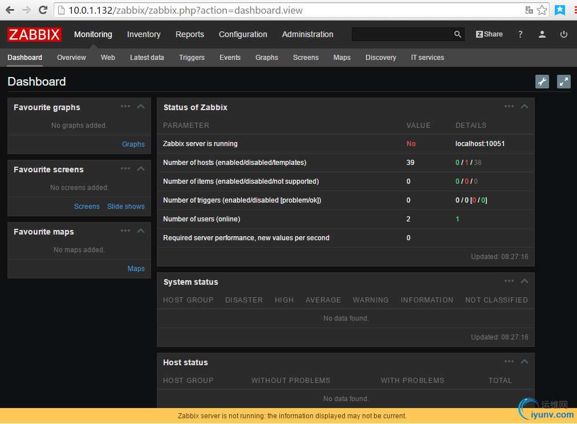Click 'Number of users (online)' row label
The height and width of the screenshot is (424, 577).
pyautogui.click(x=202, y=219)
